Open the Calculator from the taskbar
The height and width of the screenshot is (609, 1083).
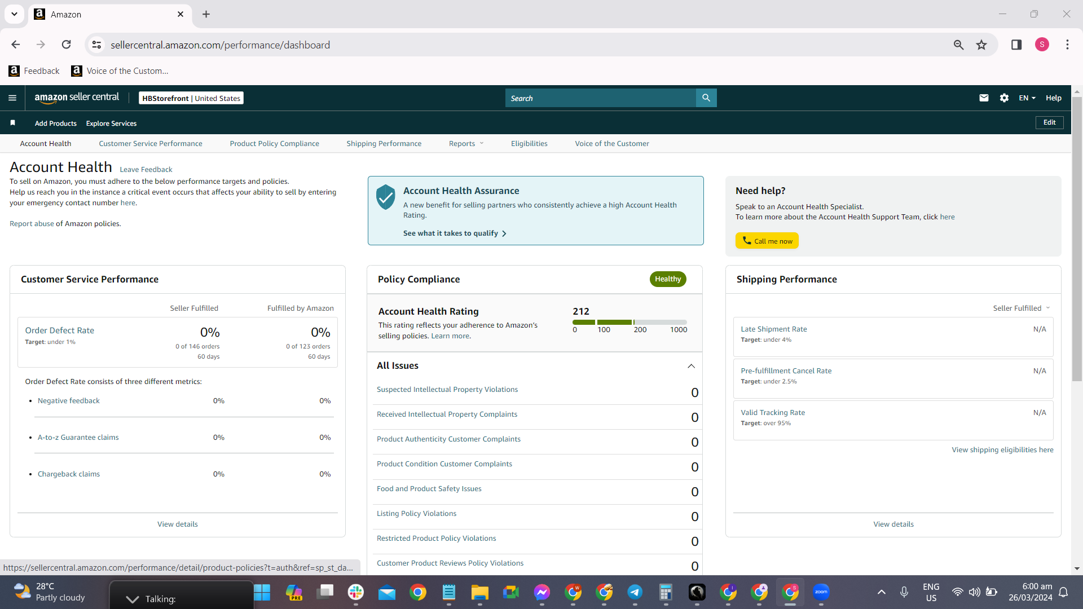click(666, 592)
